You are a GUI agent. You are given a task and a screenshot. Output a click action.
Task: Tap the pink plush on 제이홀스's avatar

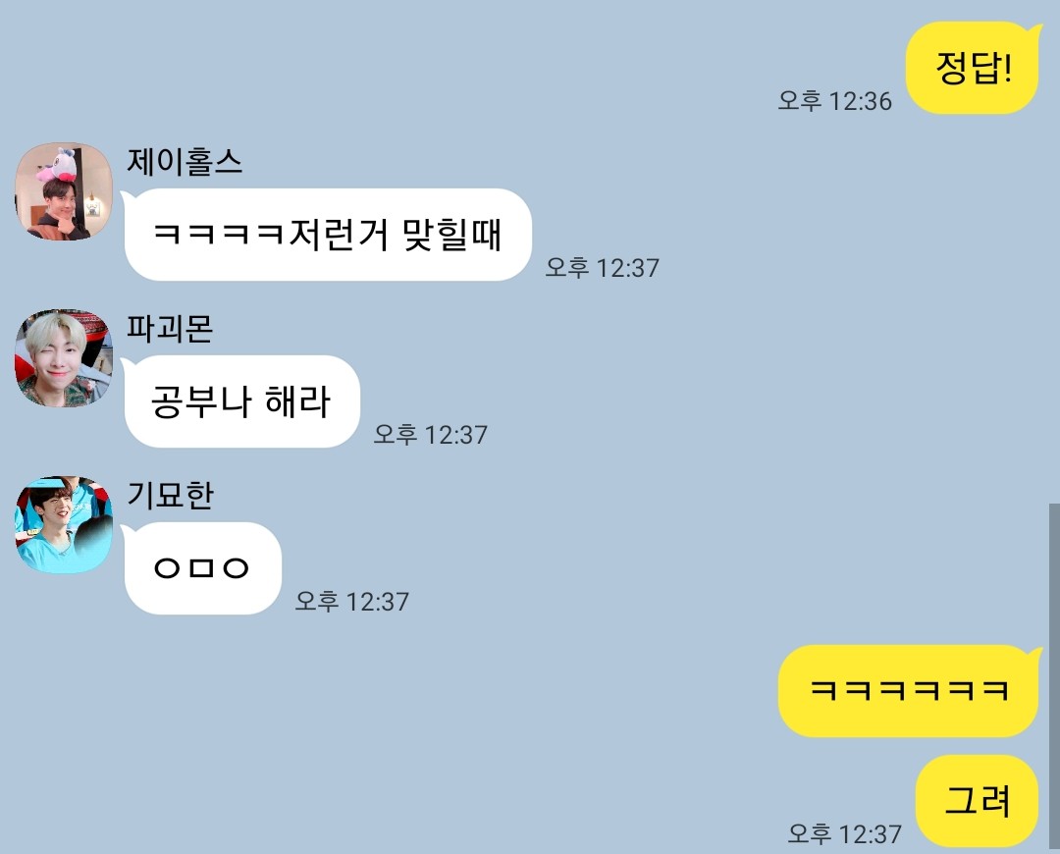coord(57,166)
